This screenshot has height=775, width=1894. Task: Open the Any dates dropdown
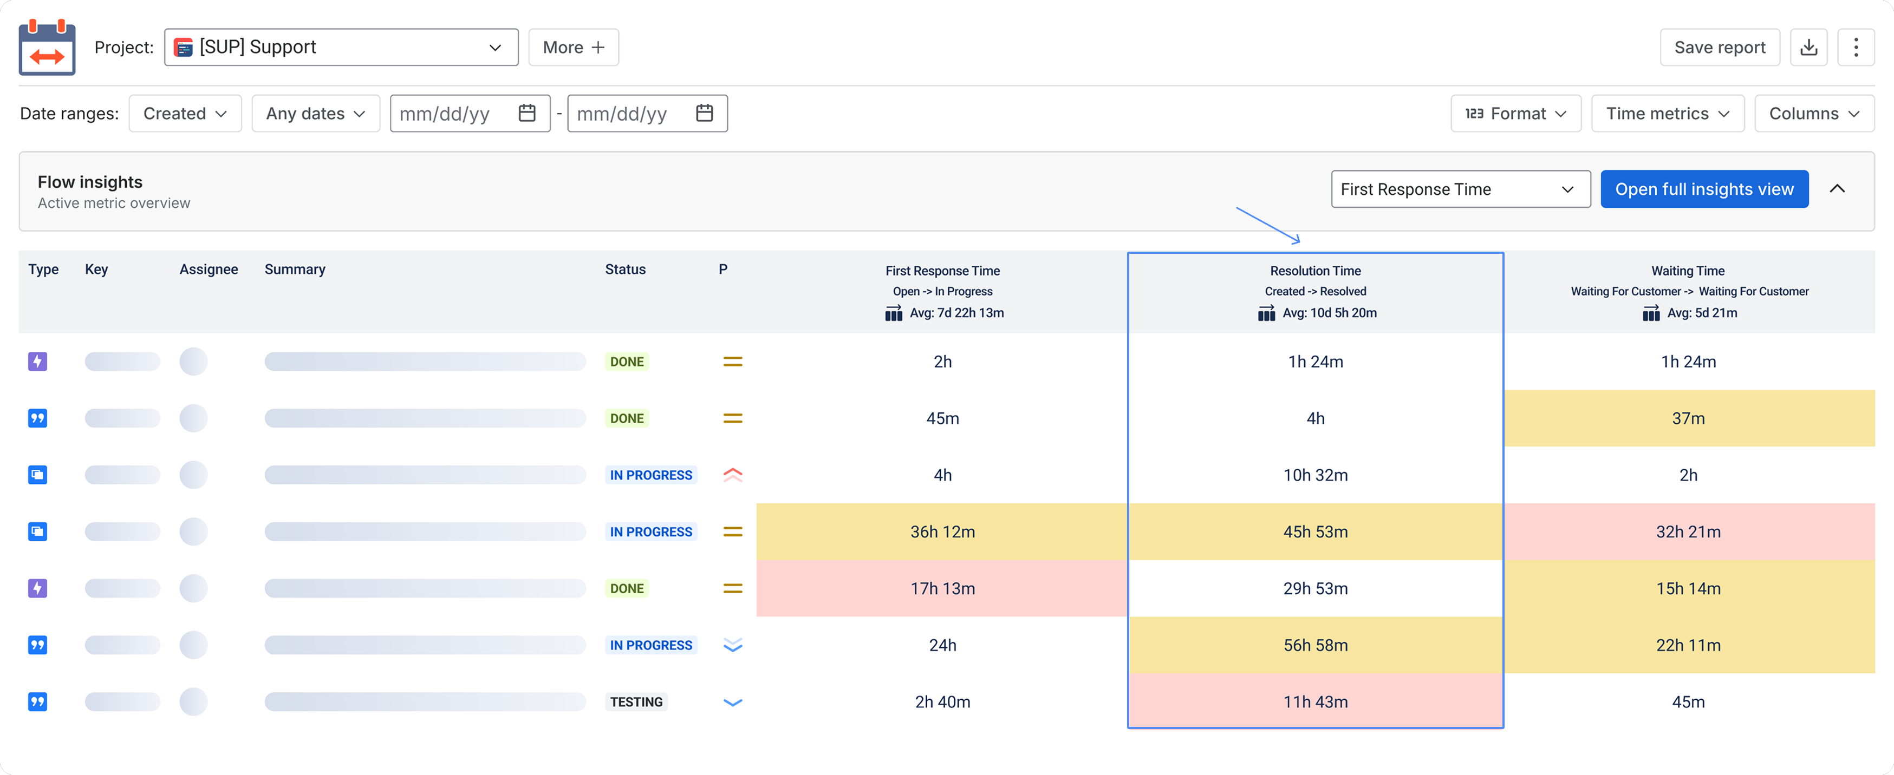(x=315, y=113)
